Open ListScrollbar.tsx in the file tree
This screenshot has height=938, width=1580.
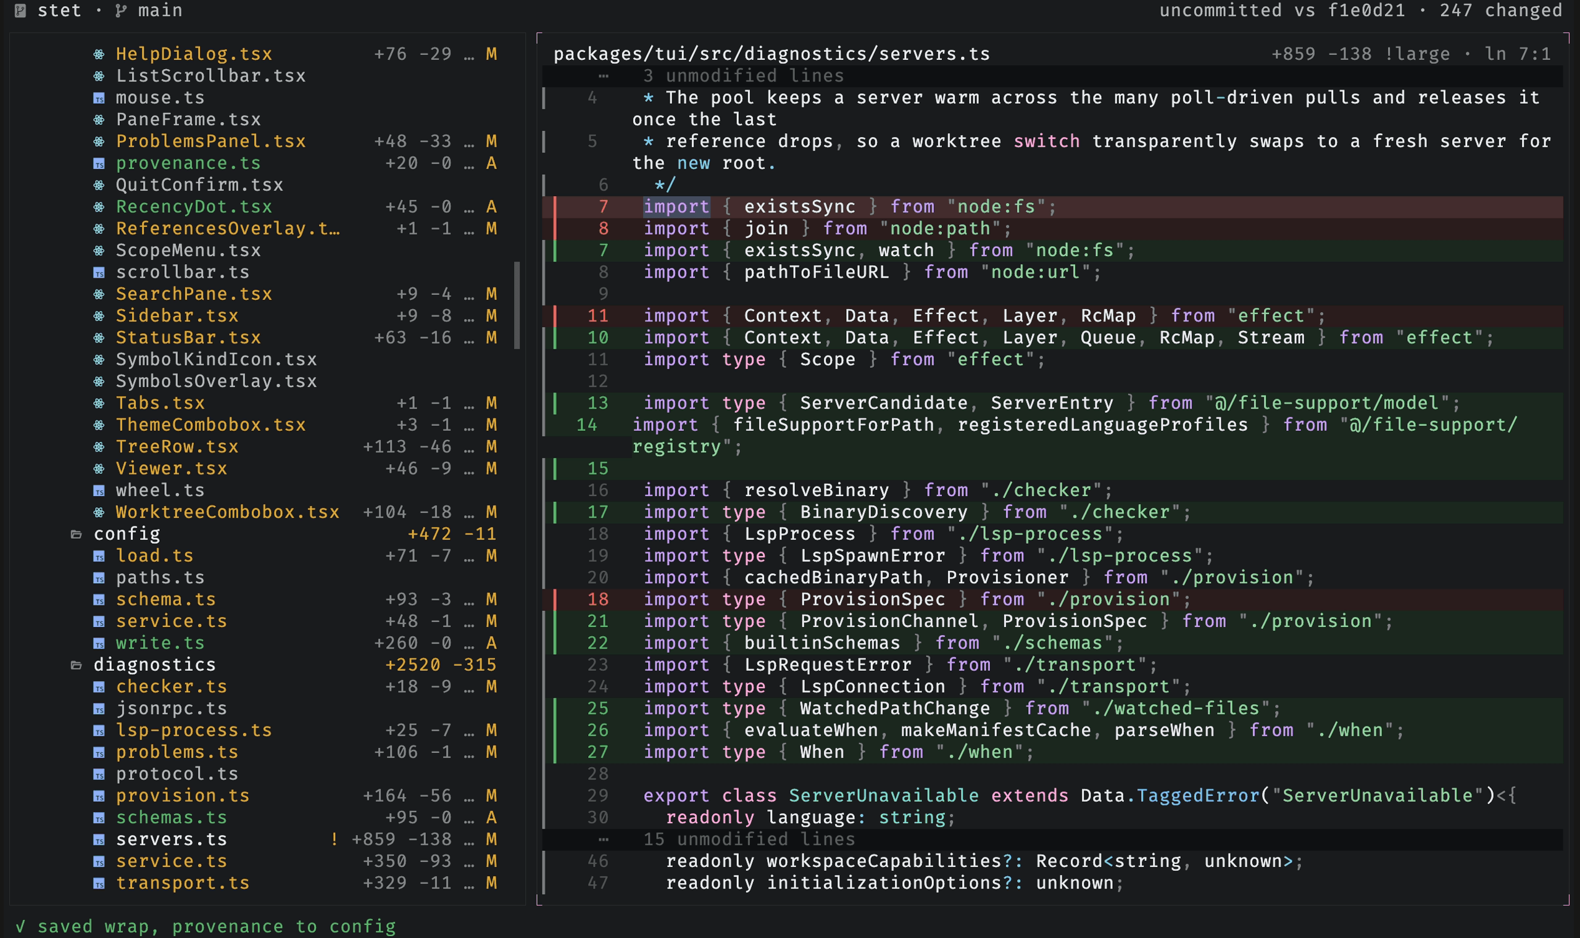210,76
